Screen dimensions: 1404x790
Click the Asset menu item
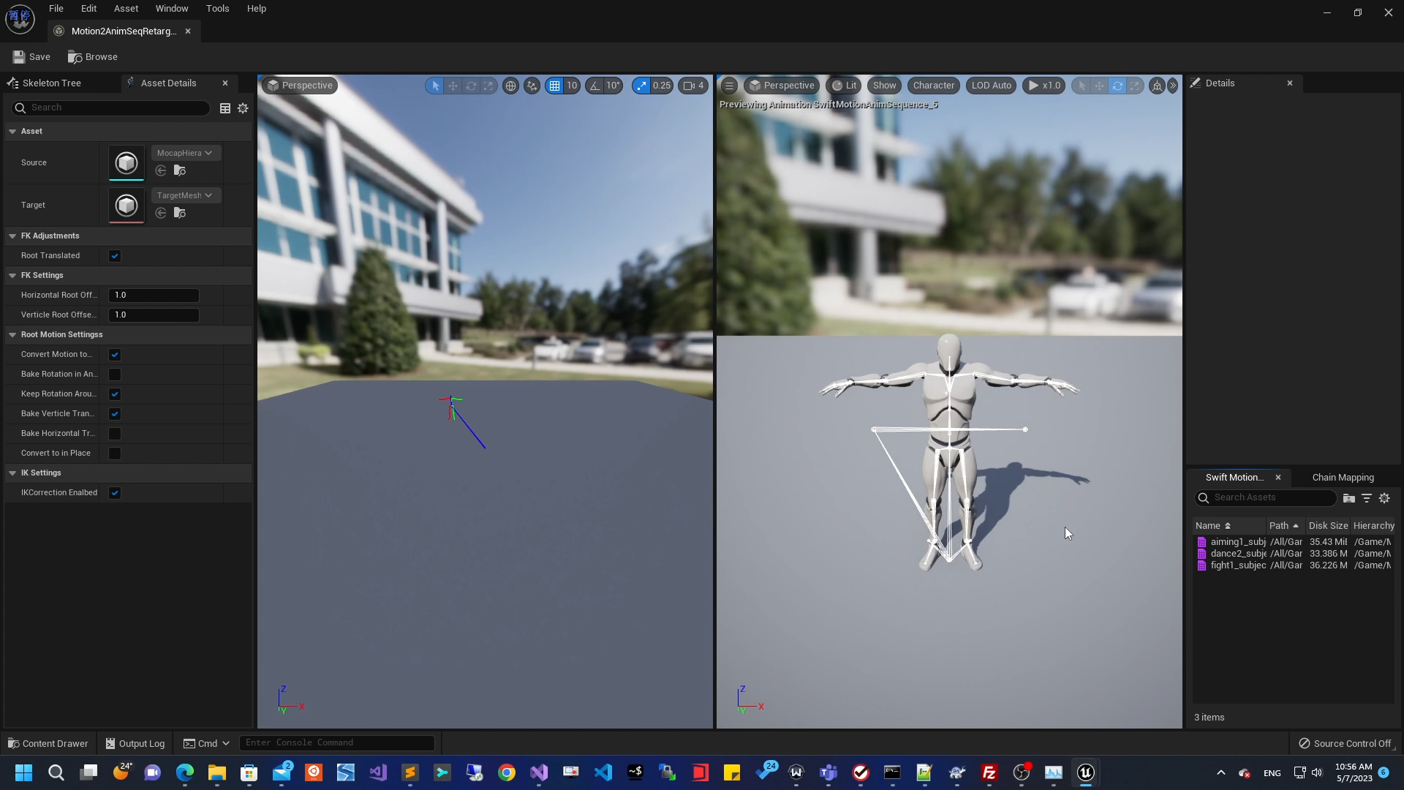tap(127, 9)
